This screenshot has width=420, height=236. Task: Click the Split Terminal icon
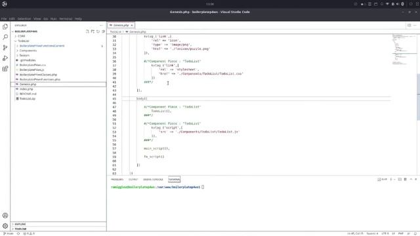point(400,179)
